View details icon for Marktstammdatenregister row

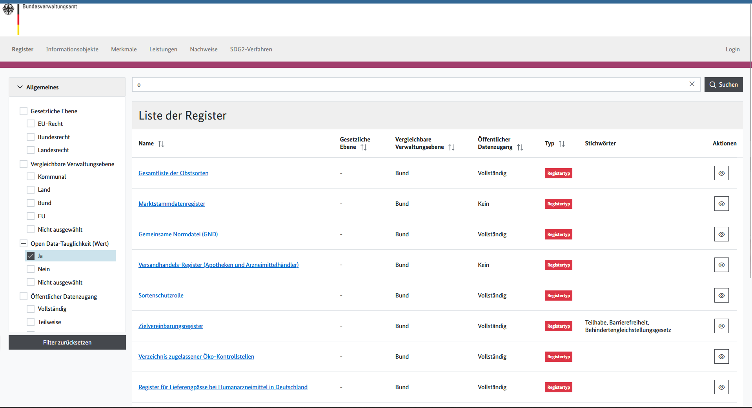[x=721, y=204]
